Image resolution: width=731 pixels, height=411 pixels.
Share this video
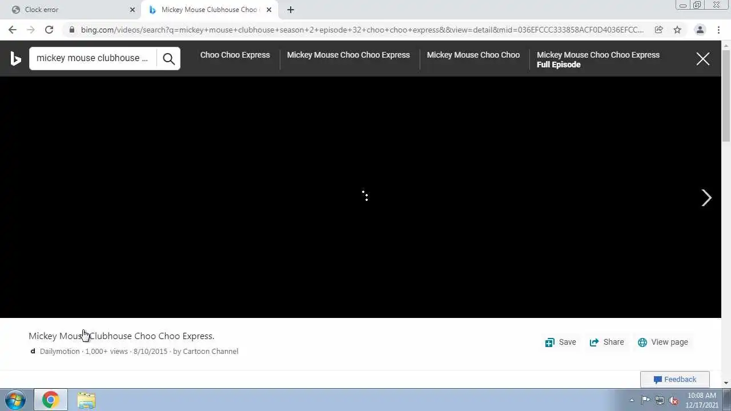point(607,342)
